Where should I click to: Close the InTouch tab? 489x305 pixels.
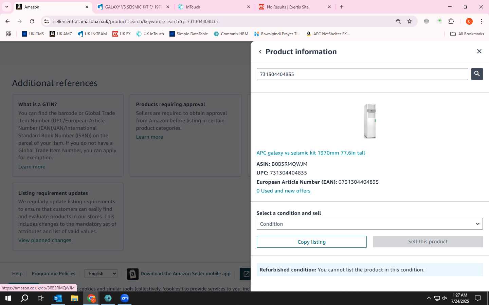[x=249, y=7]
